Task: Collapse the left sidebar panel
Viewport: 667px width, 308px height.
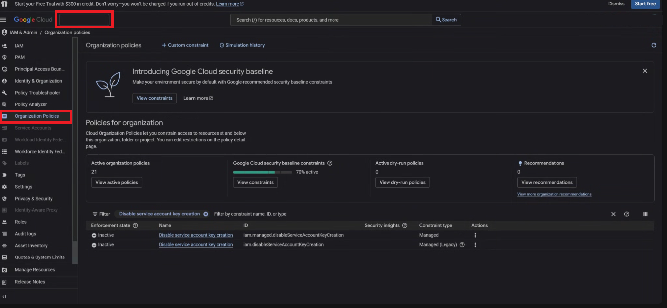Action: (4, 297)
